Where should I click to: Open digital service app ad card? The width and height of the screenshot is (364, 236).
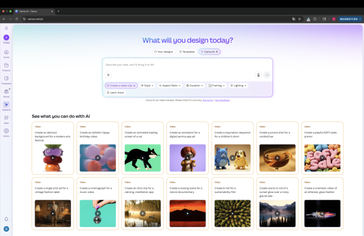pyautogui.click(x=187, y=148)
